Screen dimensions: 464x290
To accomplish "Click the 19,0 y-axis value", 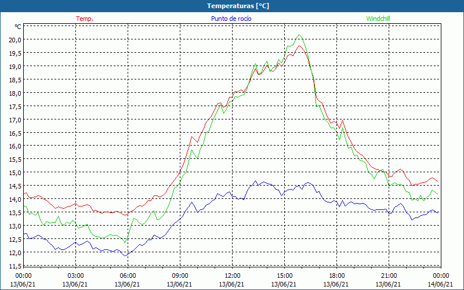I will pos(15,67).
